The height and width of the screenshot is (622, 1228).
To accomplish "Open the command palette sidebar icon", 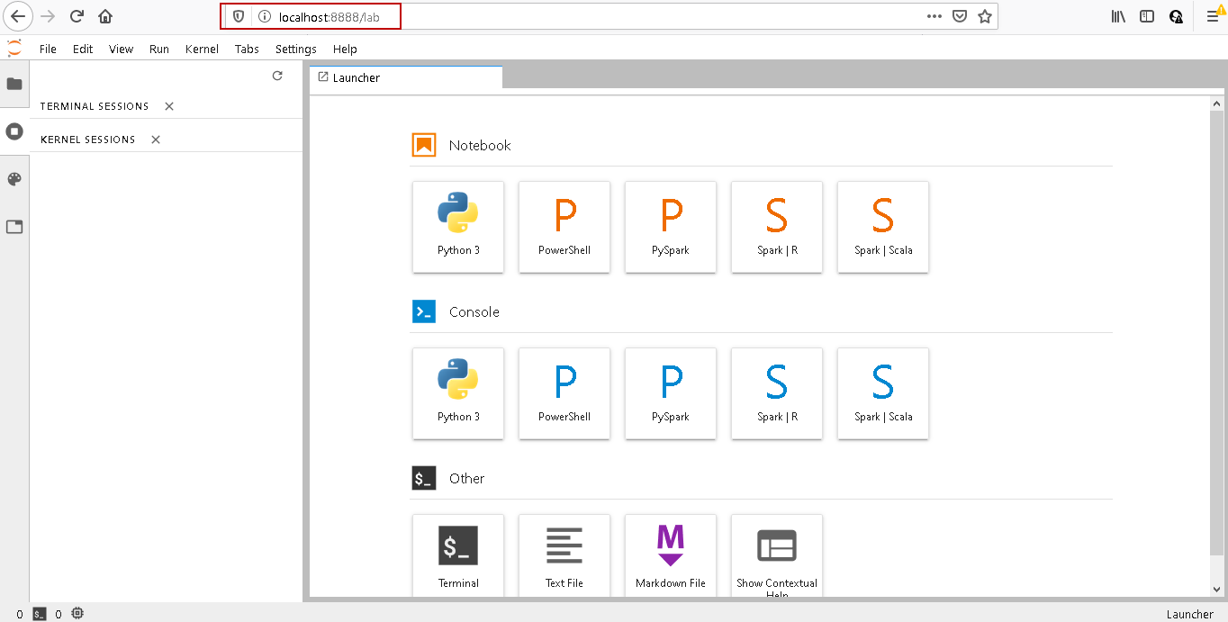I will [14, 178].
